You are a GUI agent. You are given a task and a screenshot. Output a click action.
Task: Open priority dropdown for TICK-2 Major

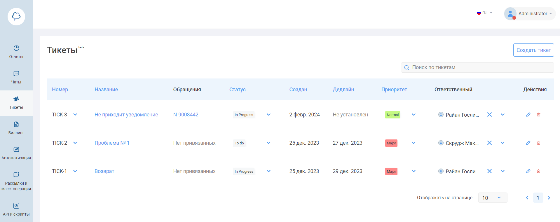click(414, 143)
